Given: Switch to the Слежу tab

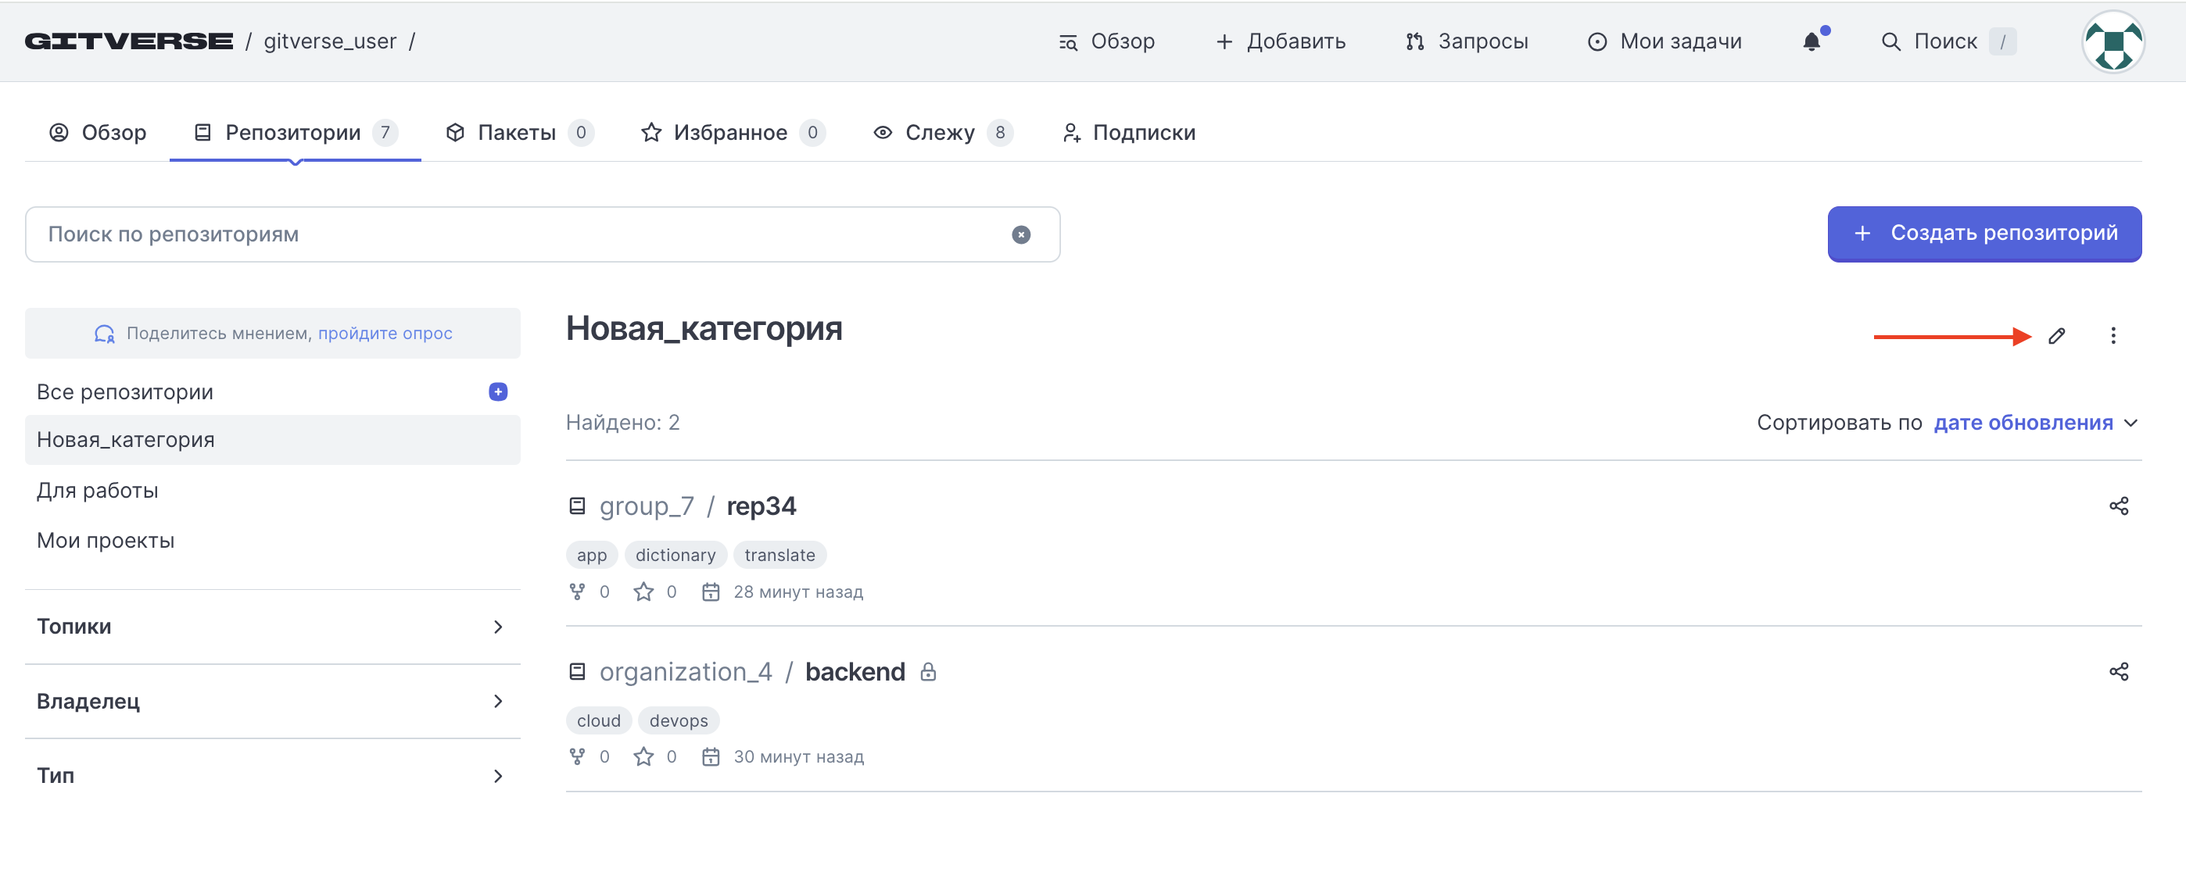Looking at the screenshot, I should pyautogui.click(x=943, y=132).
